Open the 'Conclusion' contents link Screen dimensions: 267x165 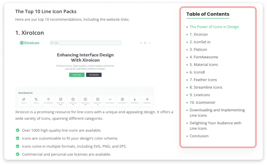coord(199,136)
